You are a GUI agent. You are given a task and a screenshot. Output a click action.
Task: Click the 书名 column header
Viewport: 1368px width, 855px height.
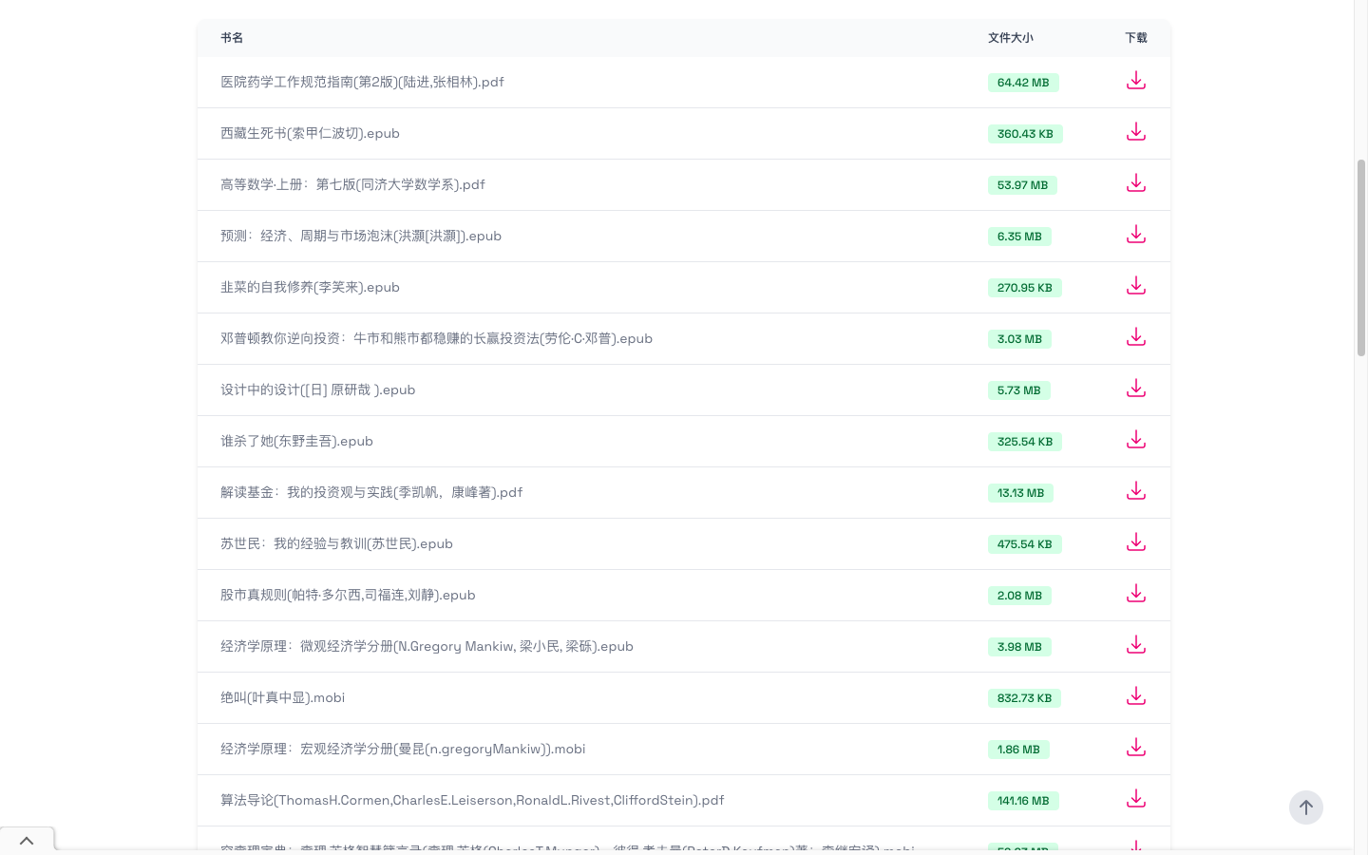pos(232,38)
